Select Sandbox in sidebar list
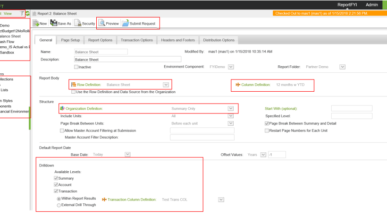 click(x=7, y=52)
